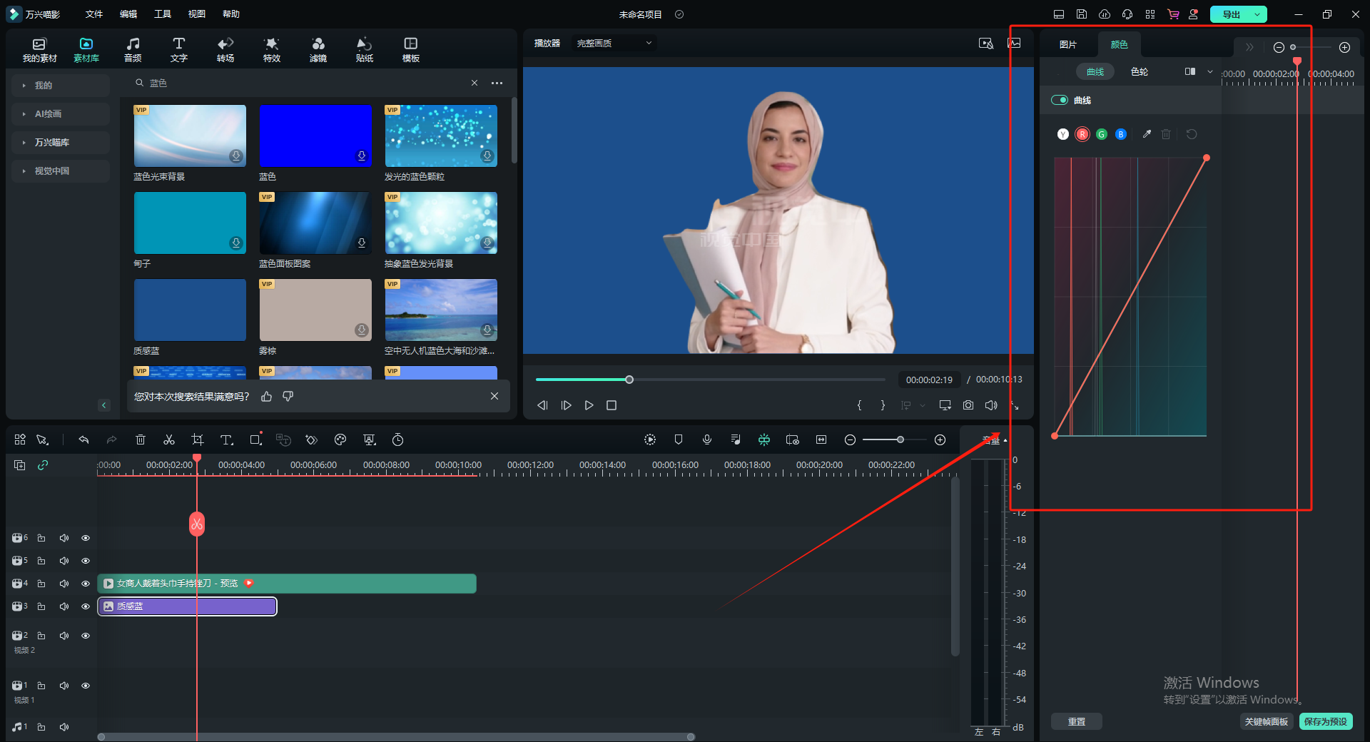
Task: Click the voiceover microphone icon
Action: [707, 439]
